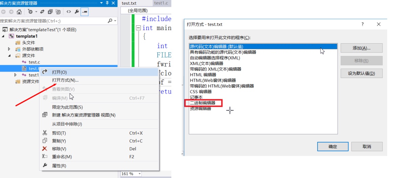Select the 源文件 folder
This screenshot has height=178, width=395.
click(28, 56)
